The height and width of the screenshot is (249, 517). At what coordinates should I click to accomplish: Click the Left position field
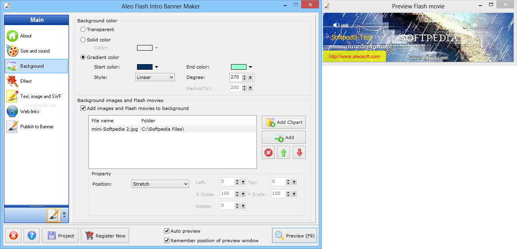tap(227, 182)
